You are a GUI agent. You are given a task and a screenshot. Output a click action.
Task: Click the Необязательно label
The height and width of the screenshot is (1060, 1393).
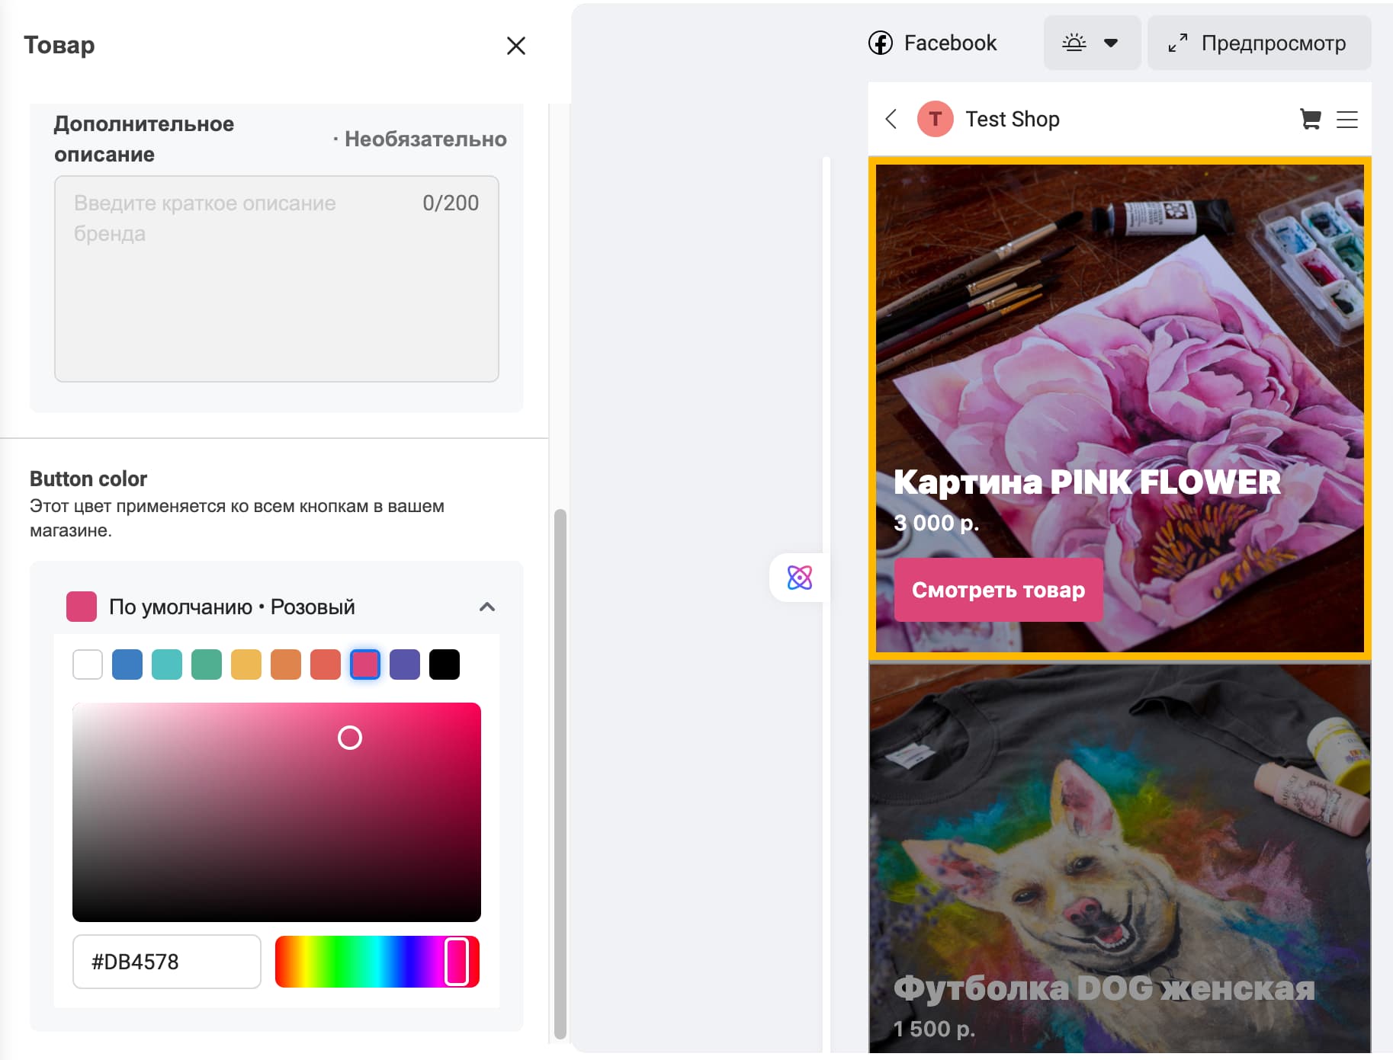point(425,139)
